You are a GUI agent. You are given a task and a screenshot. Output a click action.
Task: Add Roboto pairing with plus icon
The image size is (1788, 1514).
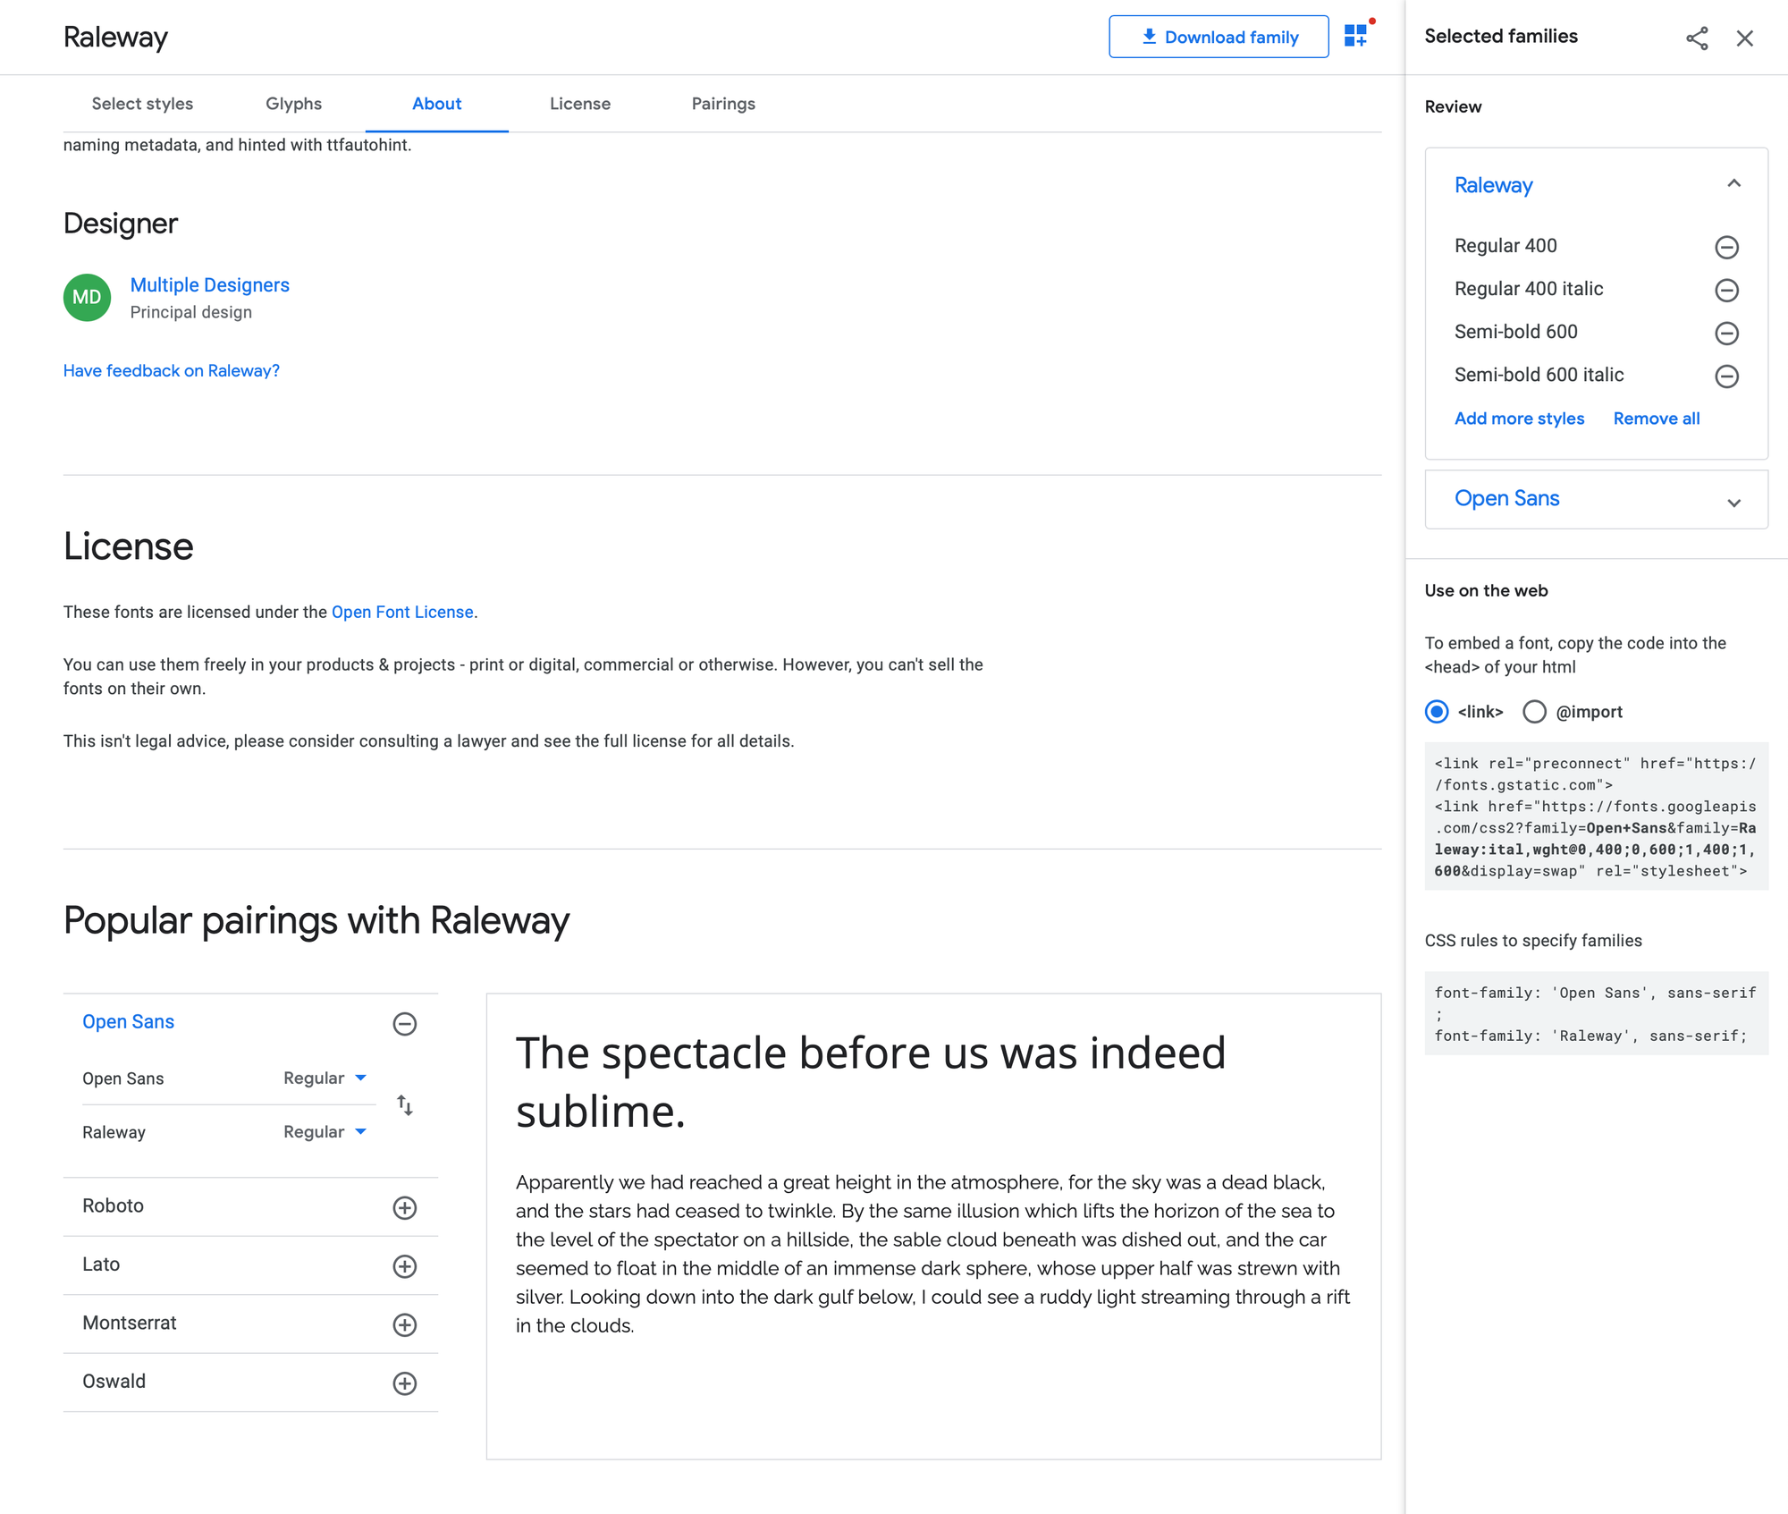pos(405,1207)
